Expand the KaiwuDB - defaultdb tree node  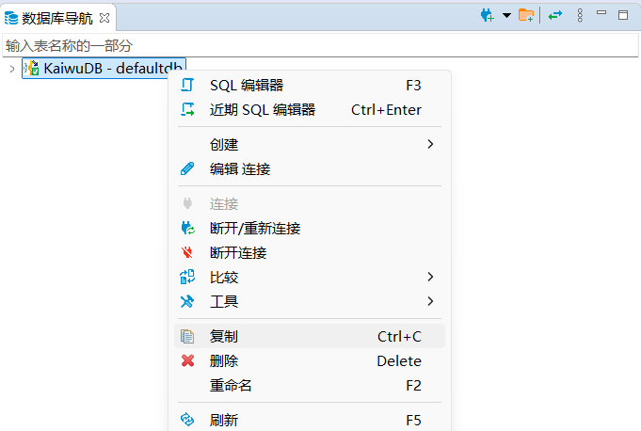click(x=11, y=68)
